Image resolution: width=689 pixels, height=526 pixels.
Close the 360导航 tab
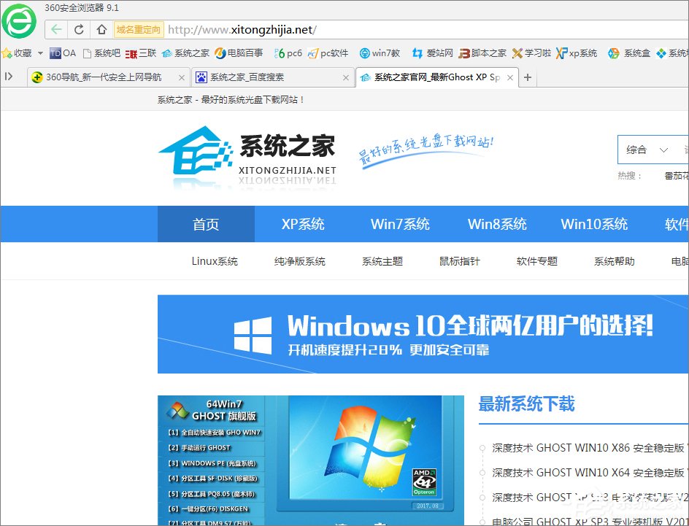(x=182, y=78)
